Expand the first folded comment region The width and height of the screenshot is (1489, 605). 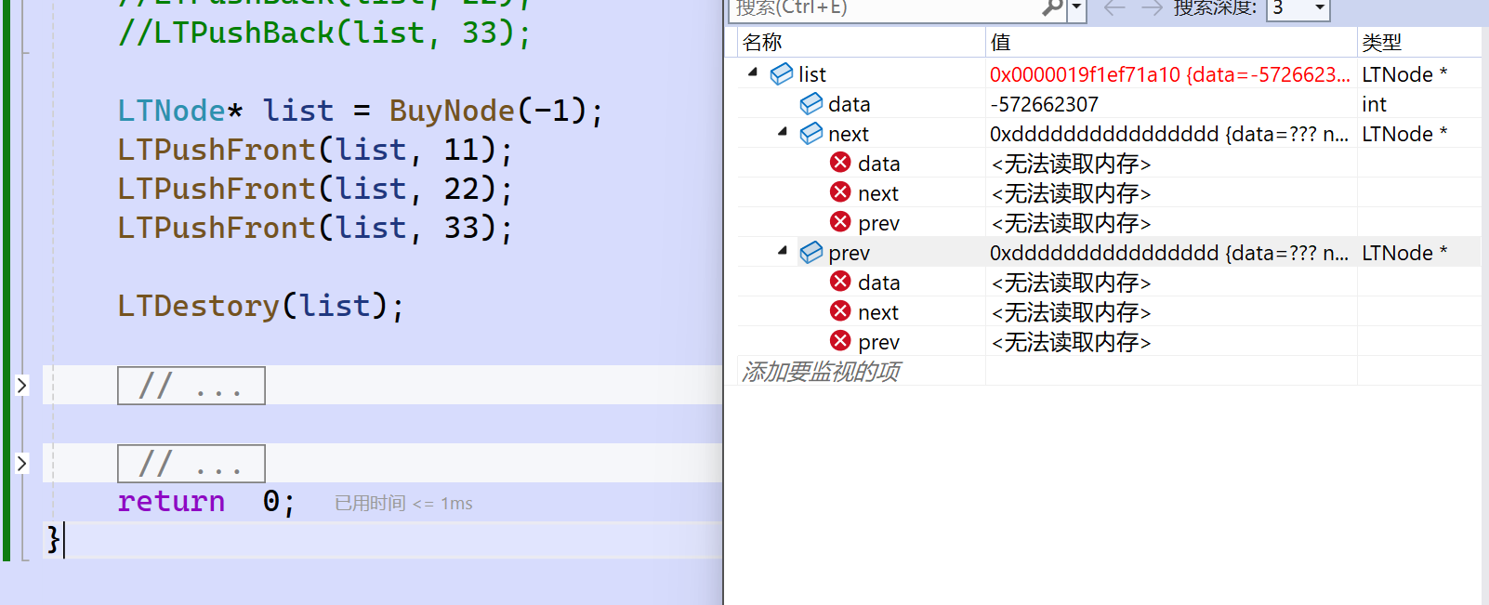coord(21,385)
